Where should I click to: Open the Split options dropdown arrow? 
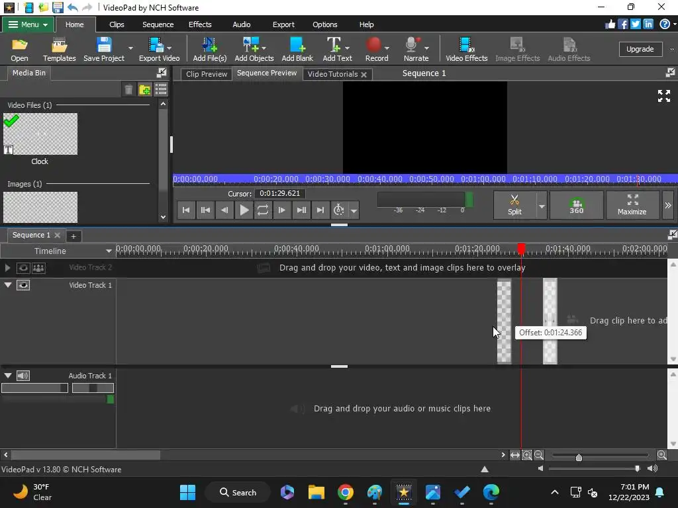coord(542,206)
